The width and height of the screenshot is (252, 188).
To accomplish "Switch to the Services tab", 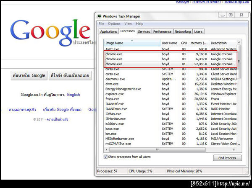I will pyautogui.click(x=144, y=31).
